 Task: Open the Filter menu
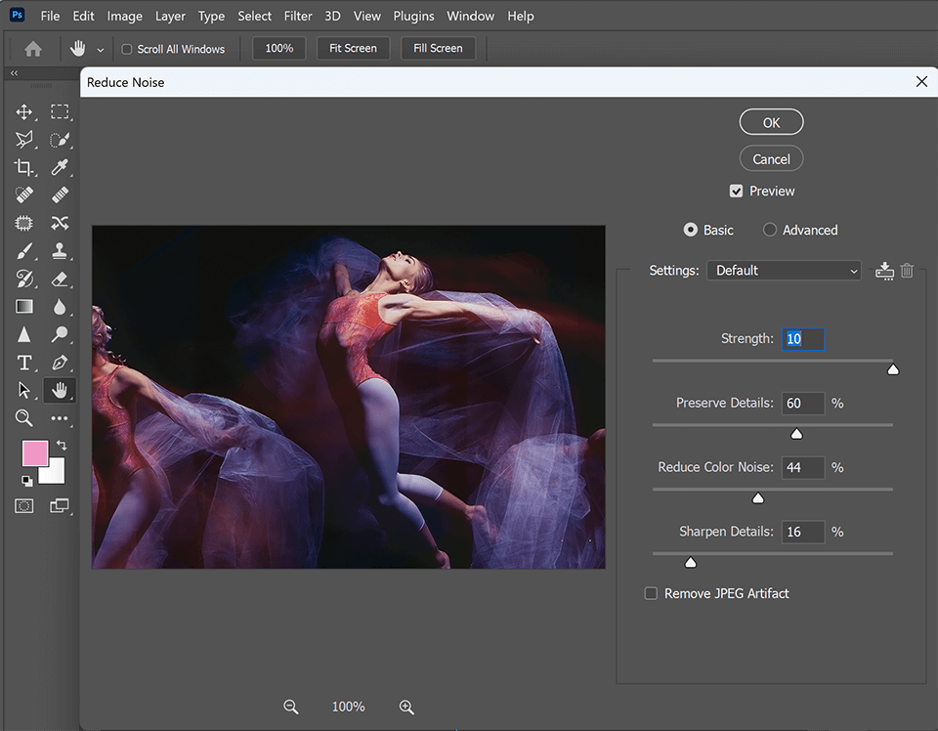(298, 17)
